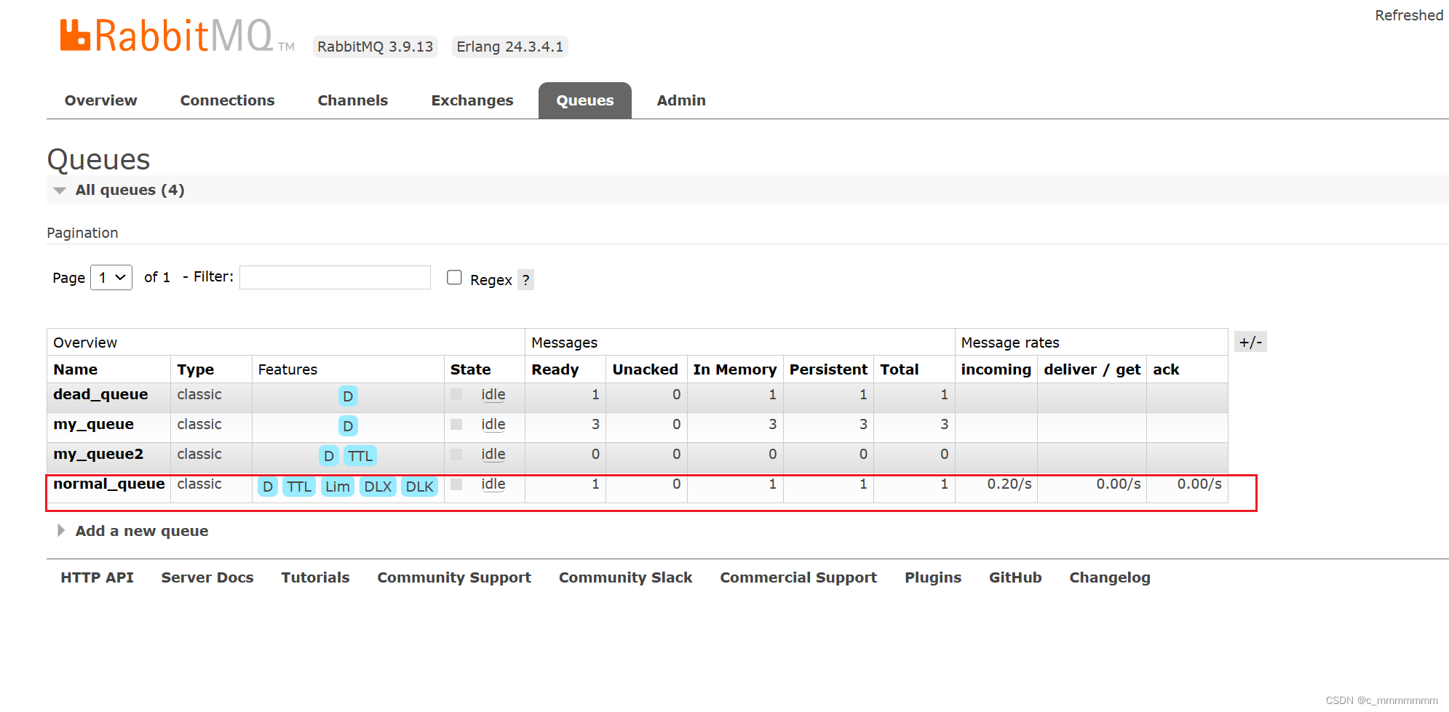The height and width of the screenshot is (712, 1449).
Task: Click the DLK badge on normal_queue
Action: point(418,486)
